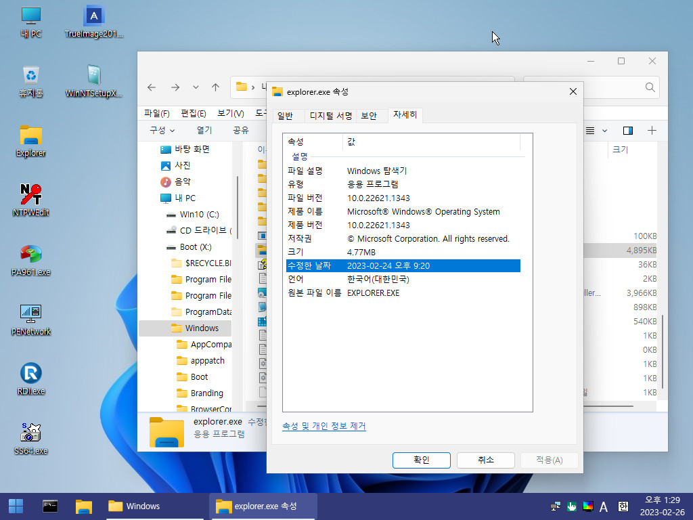This screenshot has height=520, width=693.
Task: Select ProgramData folder in the tree
Action: pyautogui.click(x=201, y=311)
